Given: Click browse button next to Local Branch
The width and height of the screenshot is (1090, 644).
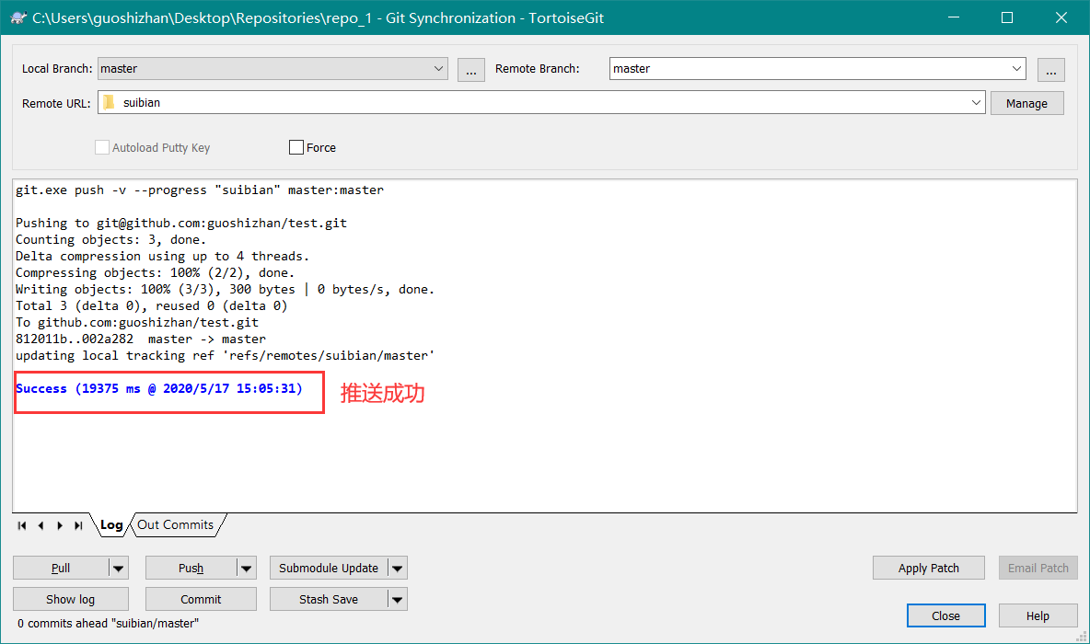Looking at the screenshot, I should [x=470, y=69].
